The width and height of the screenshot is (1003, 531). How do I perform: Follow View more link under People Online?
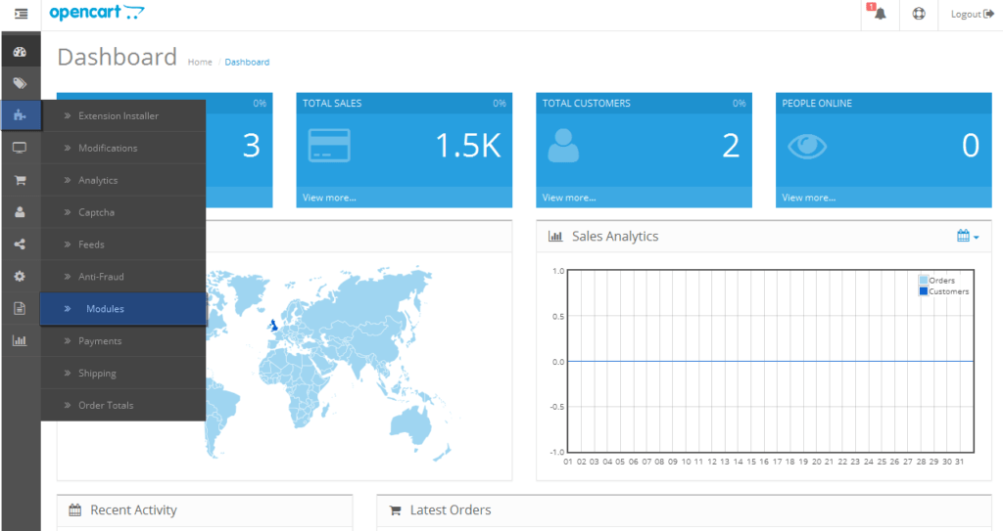click(x=808, y=198)
